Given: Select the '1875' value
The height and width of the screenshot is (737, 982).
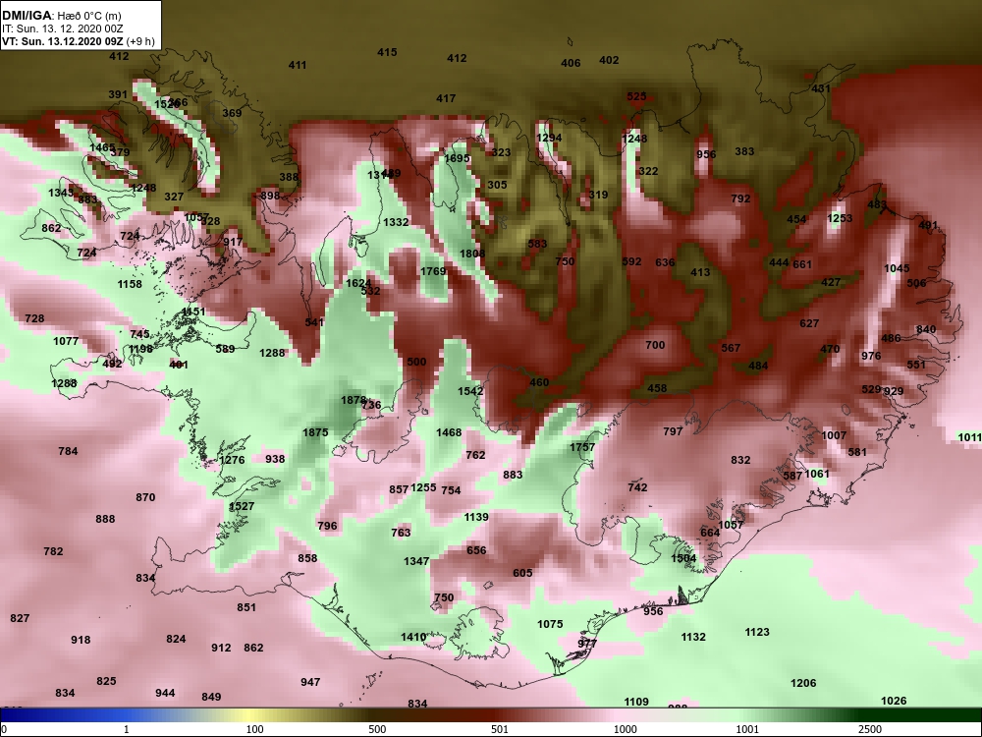Looking at the screenshot, I should pos(315,432).
